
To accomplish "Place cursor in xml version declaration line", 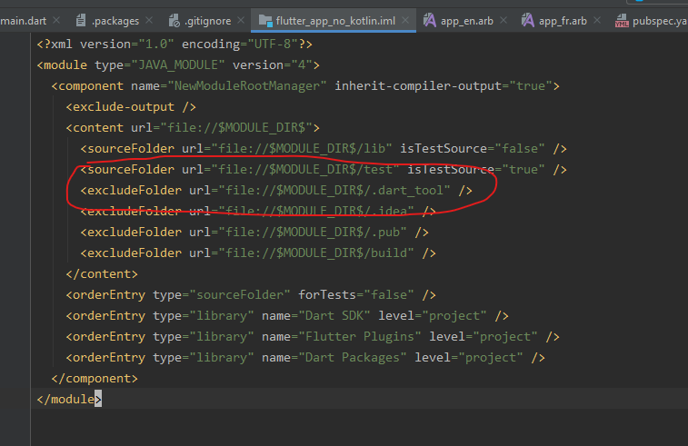I will pyautogui.click(x=174, y=45).
